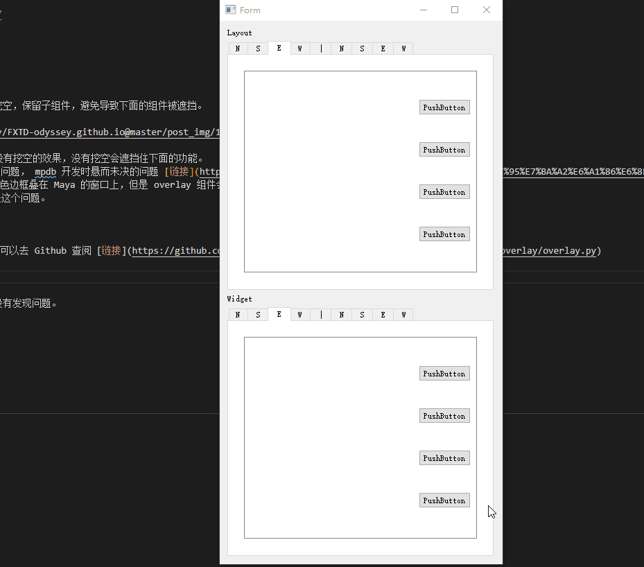Select the first "N" tab in Layout section
Viewport: 644px width, 567px height.
[x=238, y=48]
